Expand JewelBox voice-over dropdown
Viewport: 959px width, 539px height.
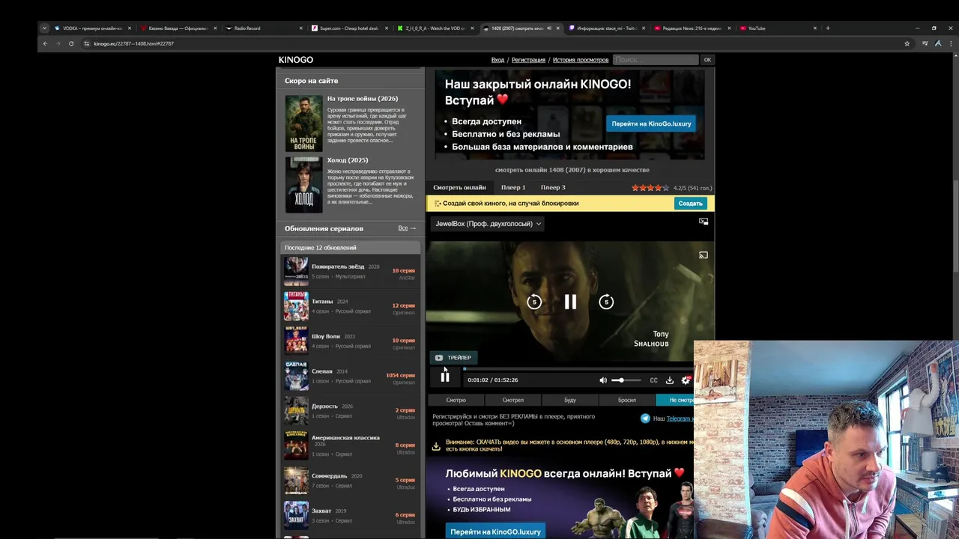pos(488,224)
